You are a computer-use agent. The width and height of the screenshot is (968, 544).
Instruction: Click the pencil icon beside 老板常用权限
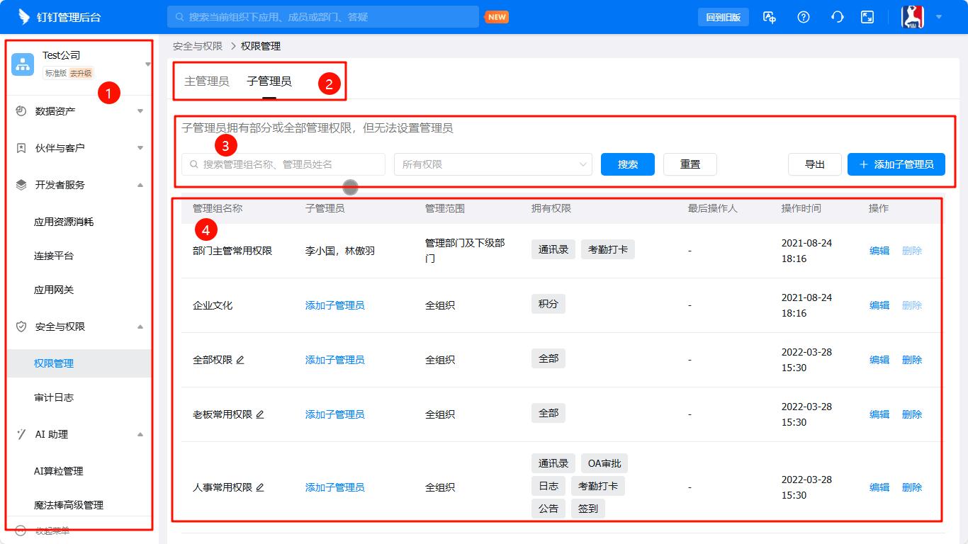[x=259, y=414]
